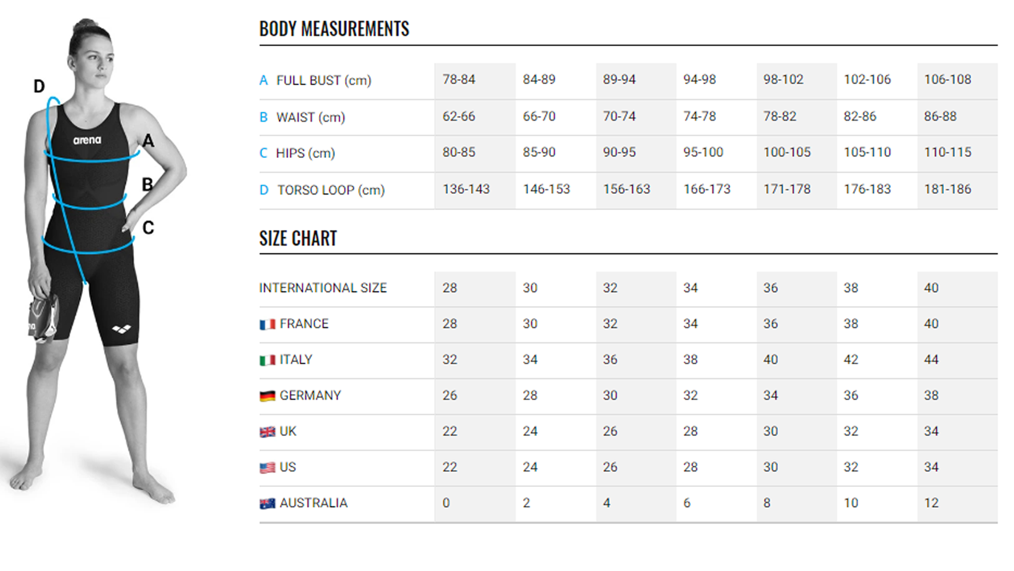The image size is (1014, 571).
Task: Click international size 40 cell
Action: [x=931, y=288]
